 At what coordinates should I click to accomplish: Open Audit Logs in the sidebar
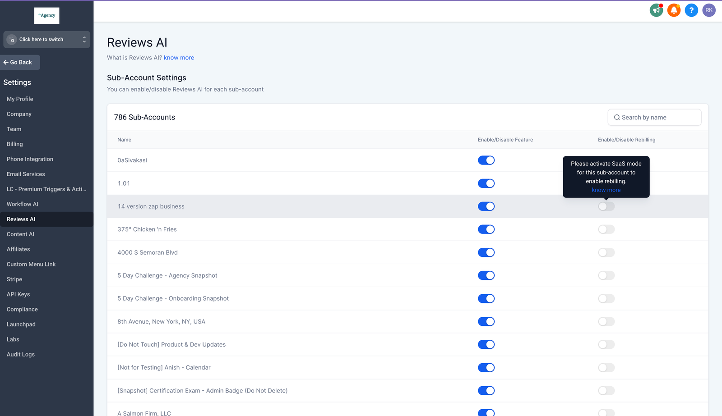pos(21,354)
